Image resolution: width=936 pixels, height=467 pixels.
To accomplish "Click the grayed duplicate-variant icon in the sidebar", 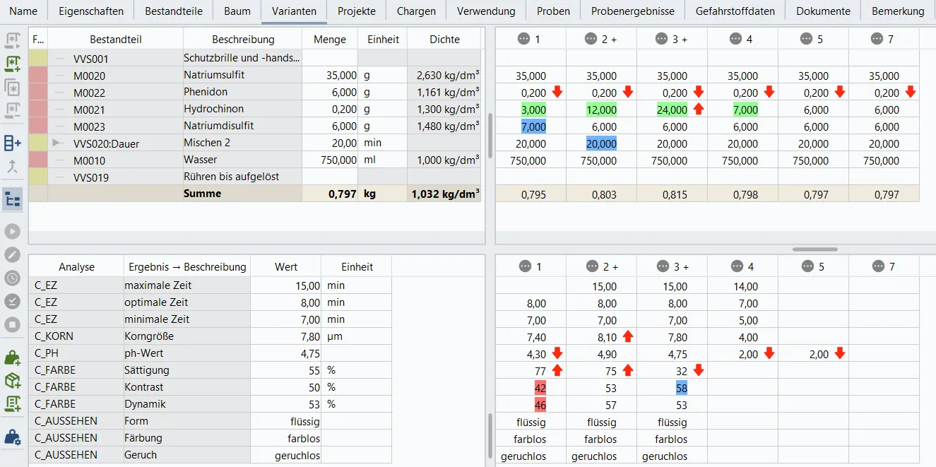I will point(13,87).
